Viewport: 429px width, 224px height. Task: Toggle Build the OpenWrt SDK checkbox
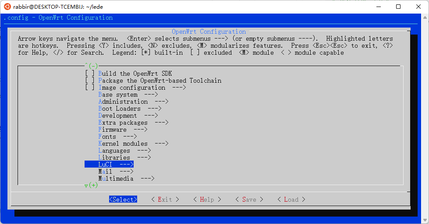pyautogui.click(x=90, y=73)
